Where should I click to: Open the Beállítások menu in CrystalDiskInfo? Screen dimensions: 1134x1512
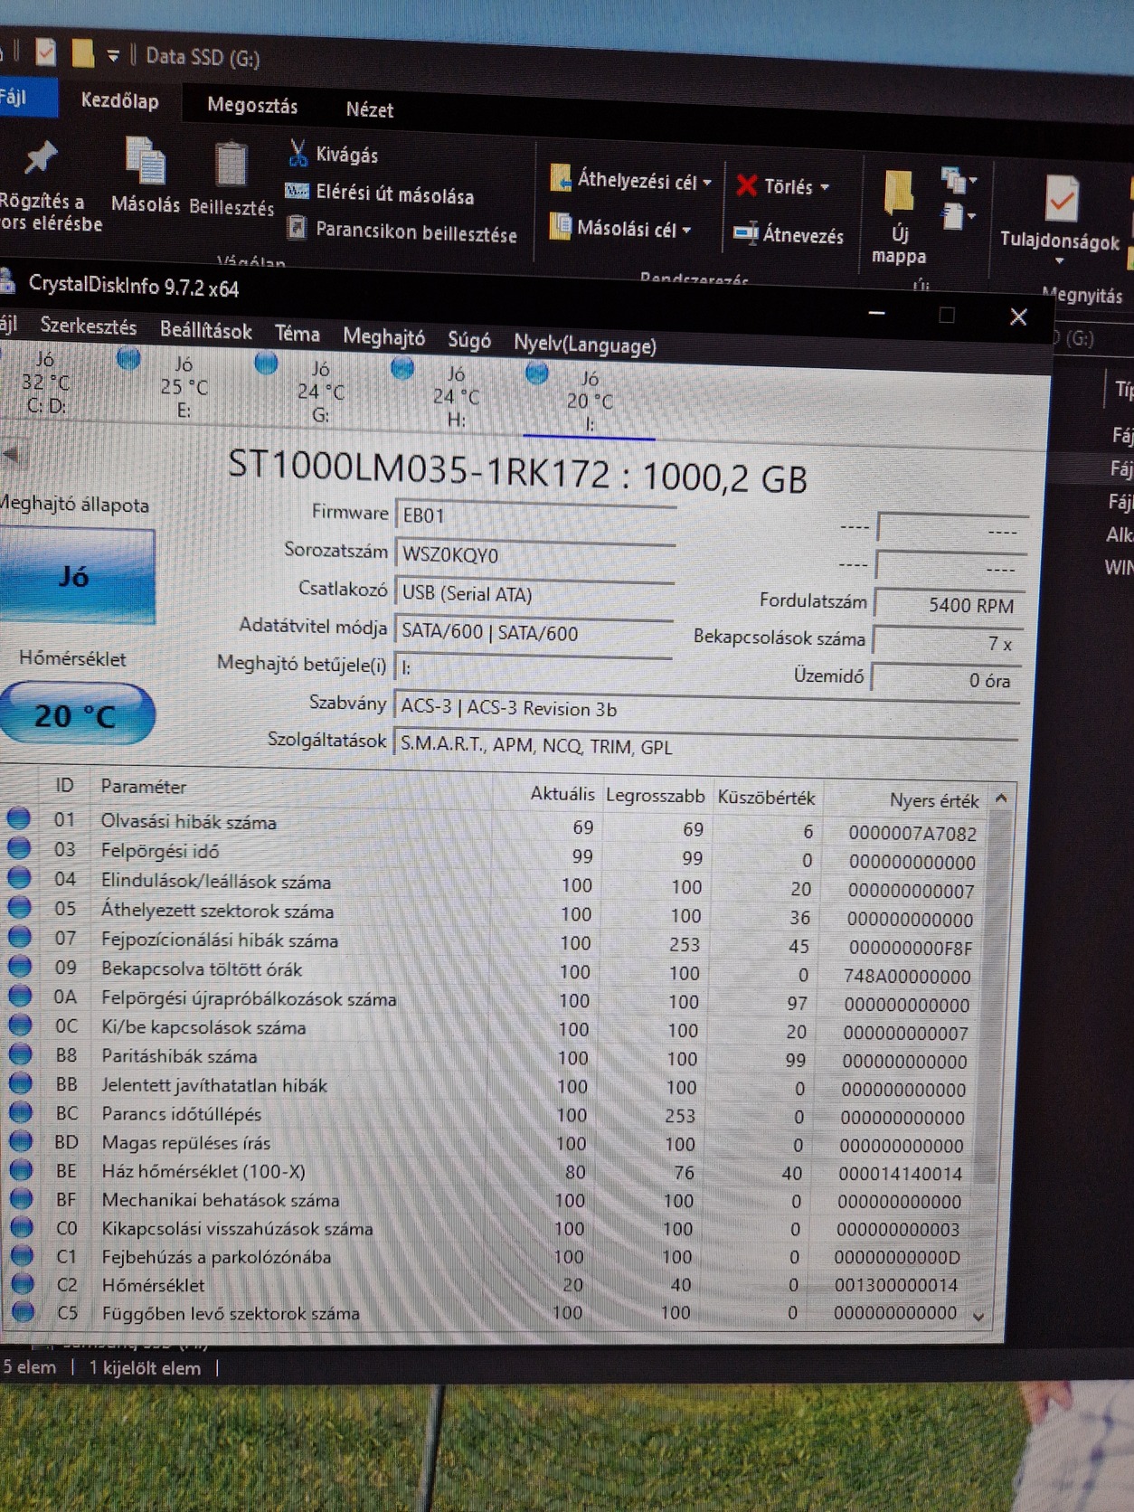pyautogui.click(x=206, y=330)
